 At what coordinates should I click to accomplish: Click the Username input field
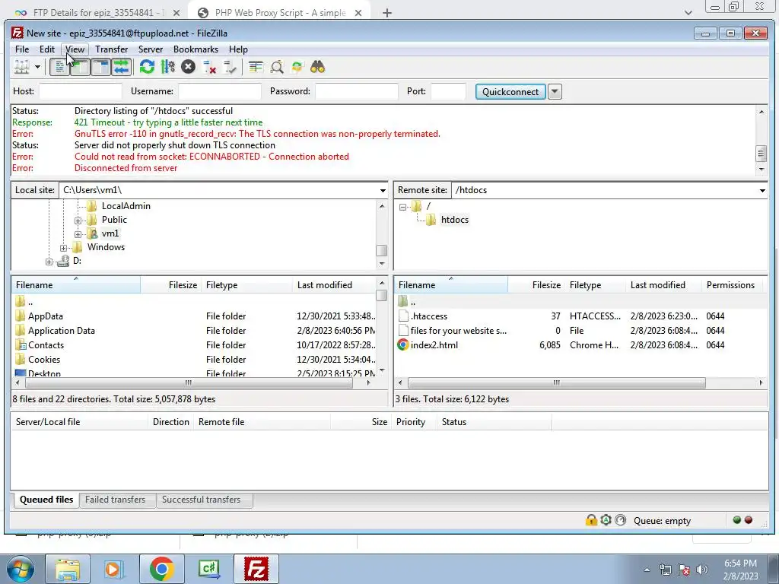point(220,91)
